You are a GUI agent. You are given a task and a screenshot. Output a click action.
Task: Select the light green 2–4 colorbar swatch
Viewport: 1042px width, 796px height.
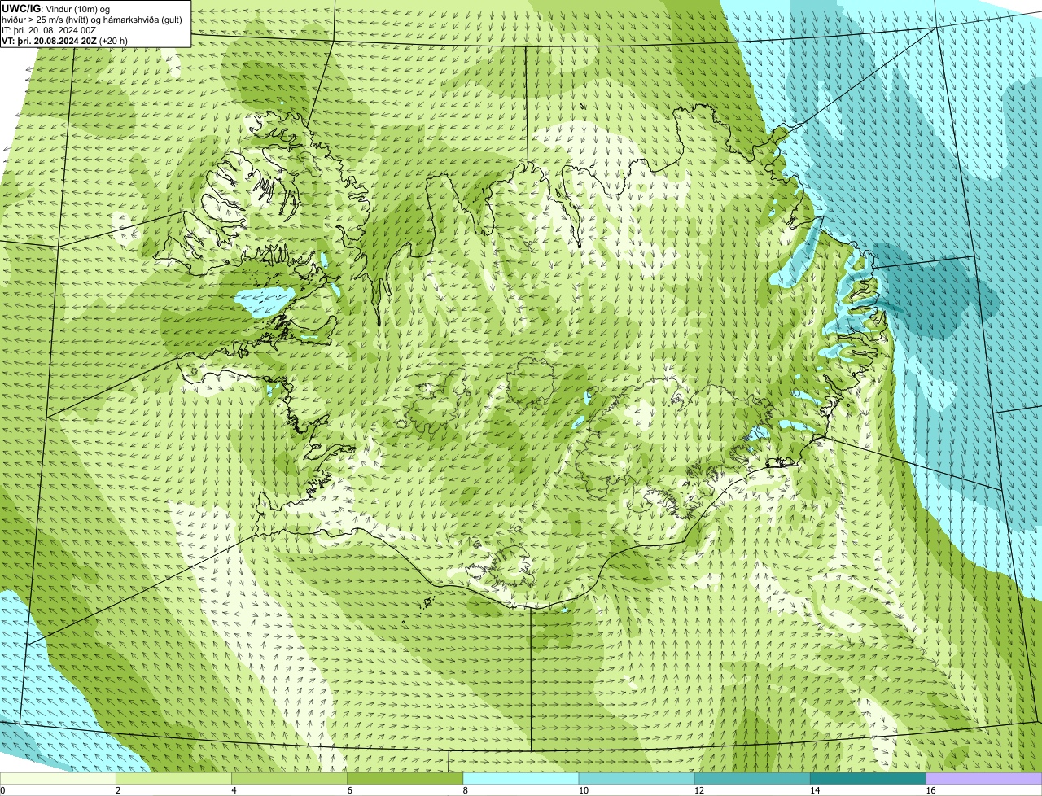173,778
